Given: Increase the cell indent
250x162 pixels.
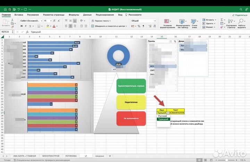Looking at the screenshot, I should 86,26.
